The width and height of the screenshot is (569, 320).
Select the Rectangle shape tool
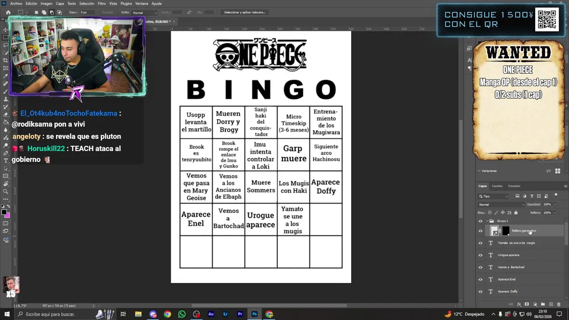(x=5, y=176)
